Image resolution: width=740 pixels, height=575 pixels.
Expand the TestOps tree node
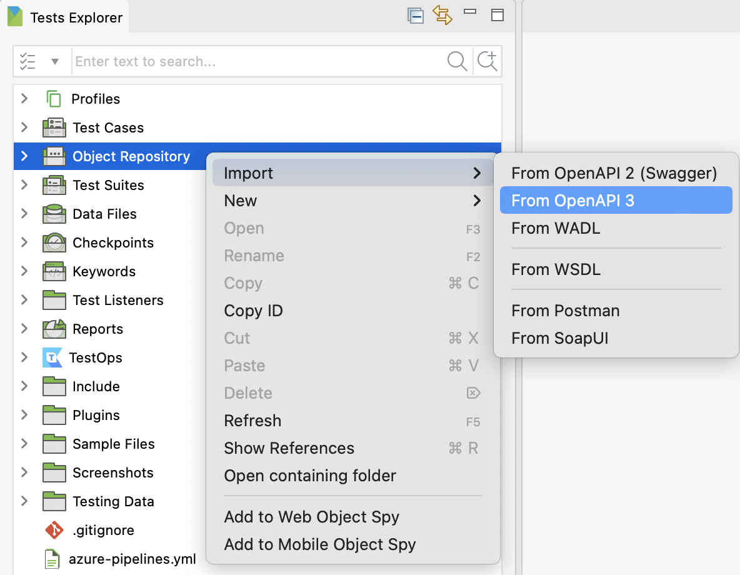tap(24, 357)
